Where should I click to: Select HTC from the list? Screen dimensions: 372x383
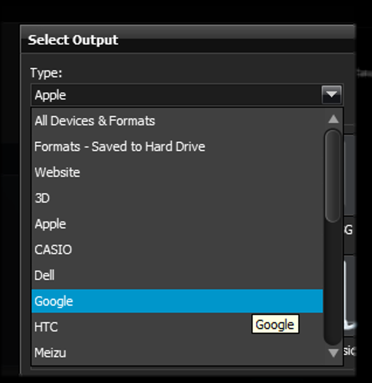[177, 327]
